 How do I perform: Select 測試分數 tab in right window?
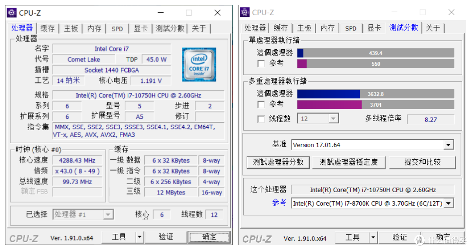(404, 27)
